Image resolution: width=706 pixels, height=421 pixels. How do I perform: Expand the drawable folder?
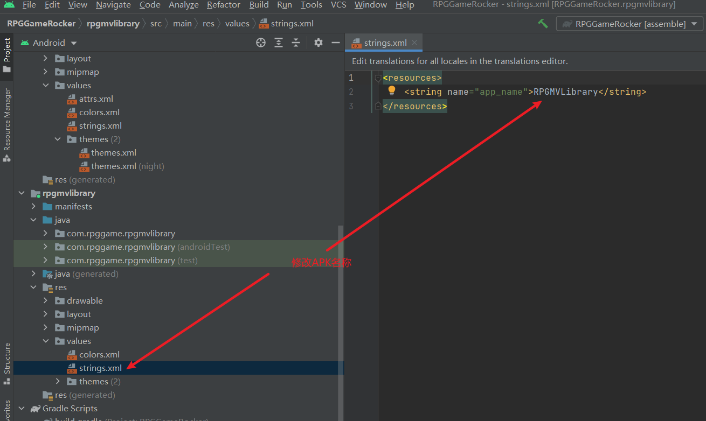(45, 301)
